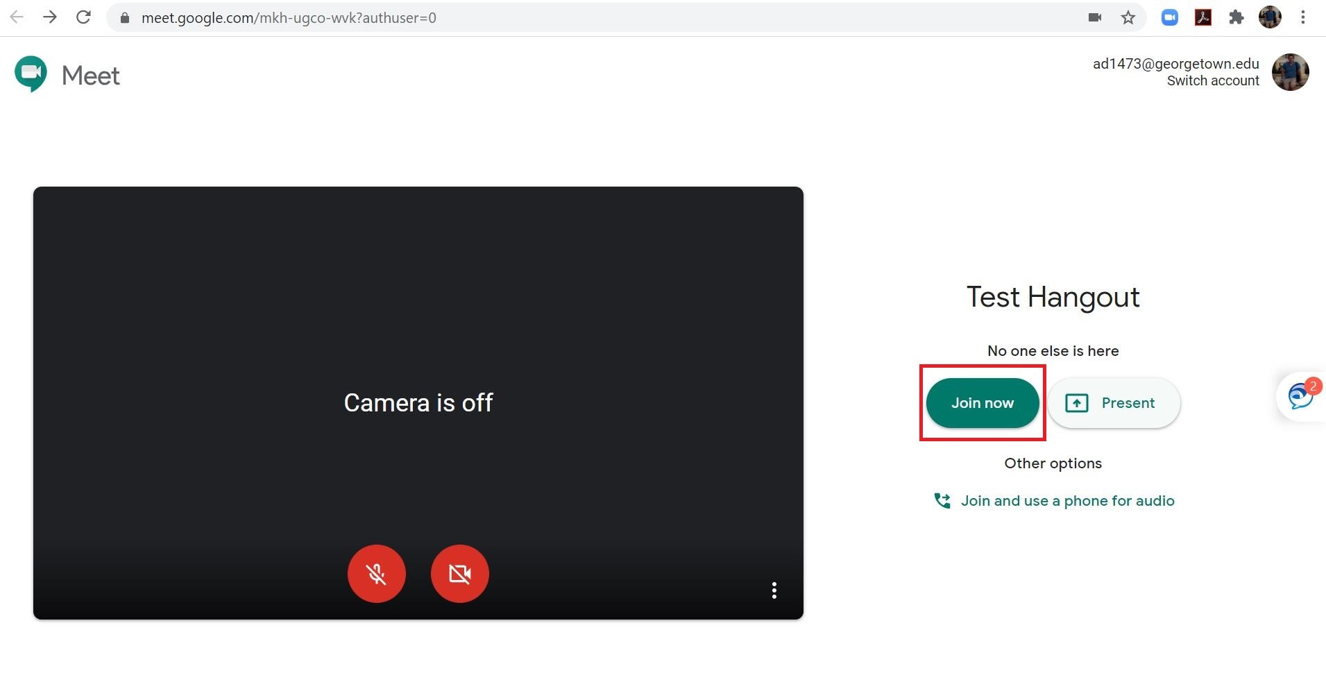Click the Join now button
Image resolution: width=1326 pixels, height=700 pixels.
pos(982,403)
